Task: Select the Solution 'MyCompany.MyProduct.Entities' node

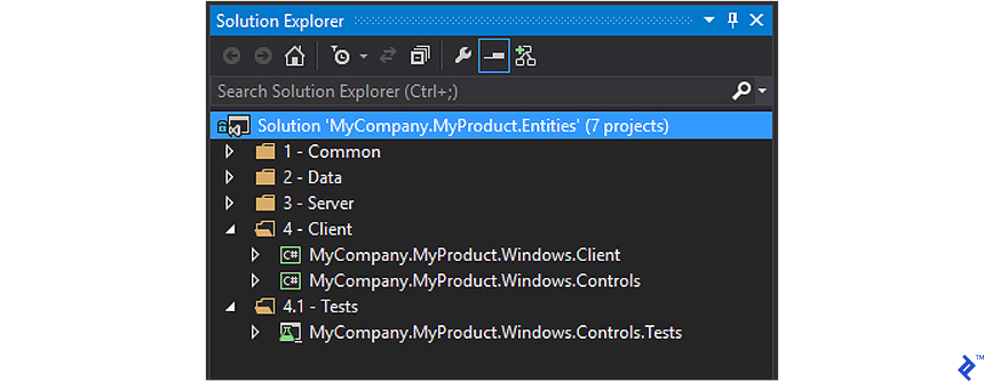Action: pyautogui.click(x=491, y=126)
